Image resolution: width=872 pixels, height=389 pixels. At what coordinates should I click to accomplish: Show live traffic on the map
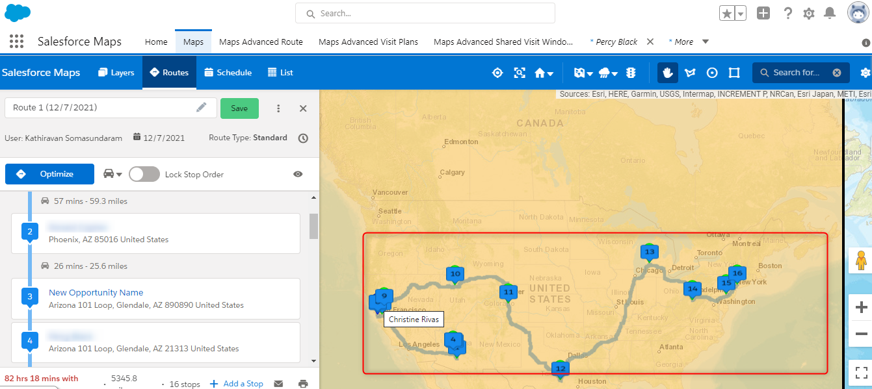point(631,73)
